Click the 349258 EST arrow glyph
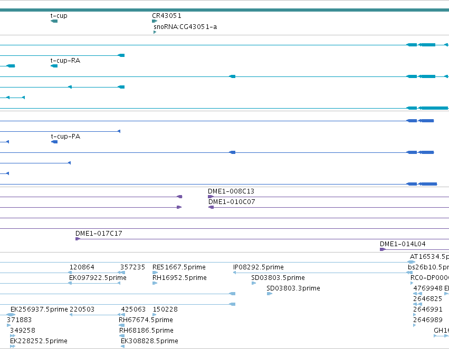 click(x=13, y=336)
